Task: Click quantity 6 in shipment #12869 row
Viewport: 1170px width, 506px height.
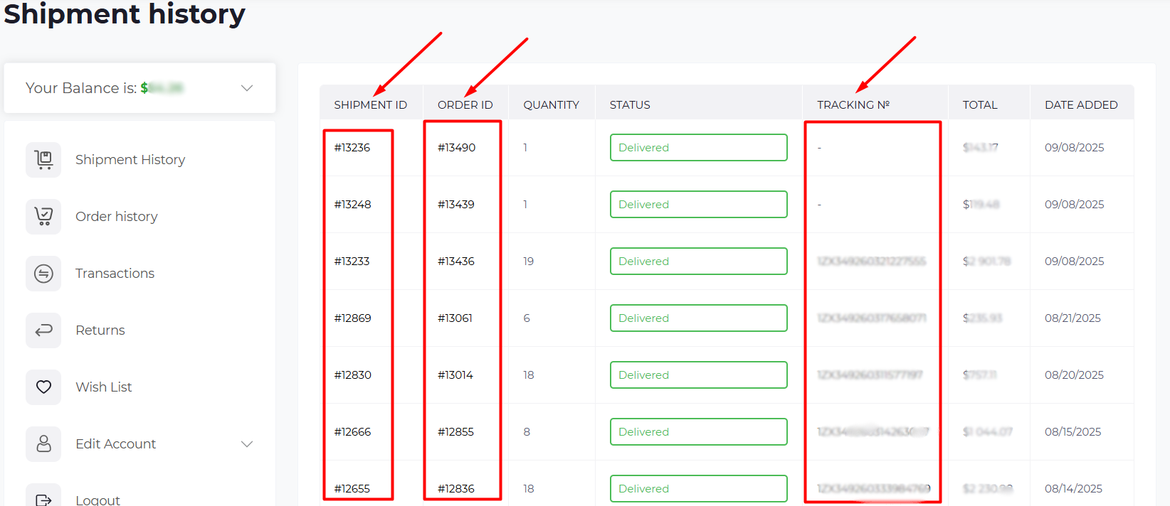Action: 527,318
